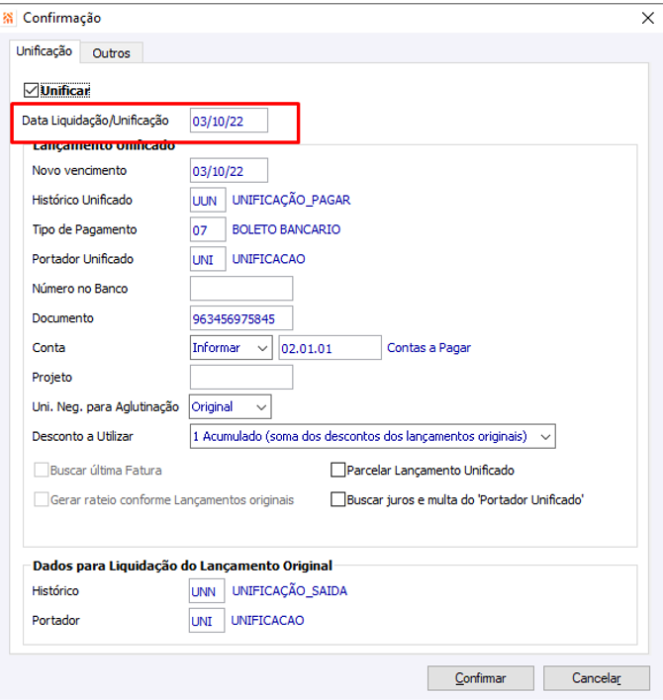This screenshot has width=663, height=700.
Task: Focus the empty Projeto field
Action: pos(241,378)
